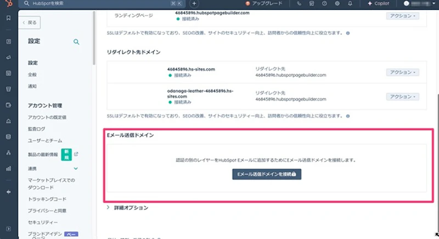Image resolution: width=439 pixels, height=239 pixels.
Task: Expand the left navigation with bottom arrow icon
Action: (x=8, y=229)
